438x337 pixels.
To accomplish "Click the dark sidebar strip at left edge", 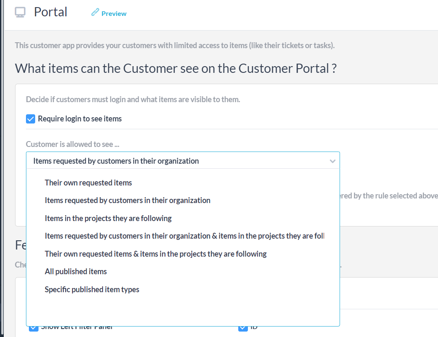I will [1, 167].
